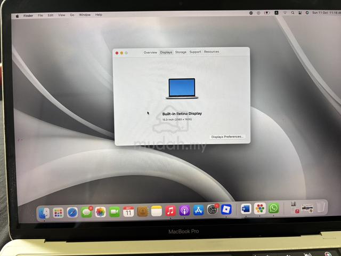
Task: Open the input source A menu
Action: pos(277,13)
